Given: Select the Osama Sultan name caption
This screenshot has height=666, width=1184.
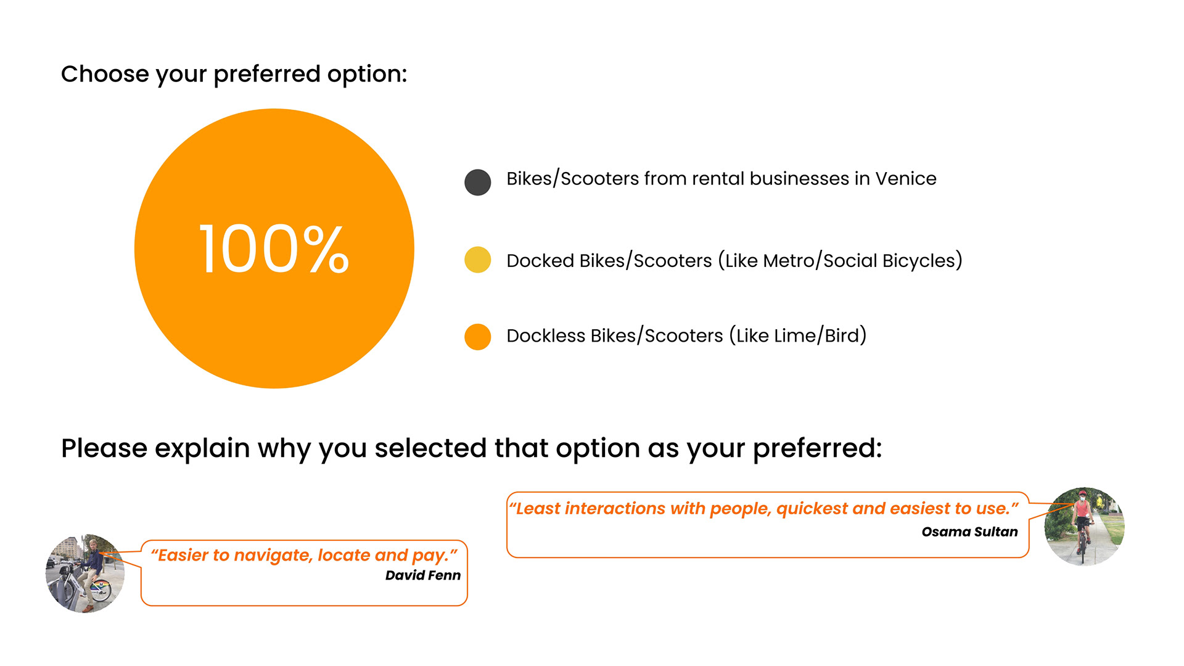Looking at the screenshot, I should 969,532.
